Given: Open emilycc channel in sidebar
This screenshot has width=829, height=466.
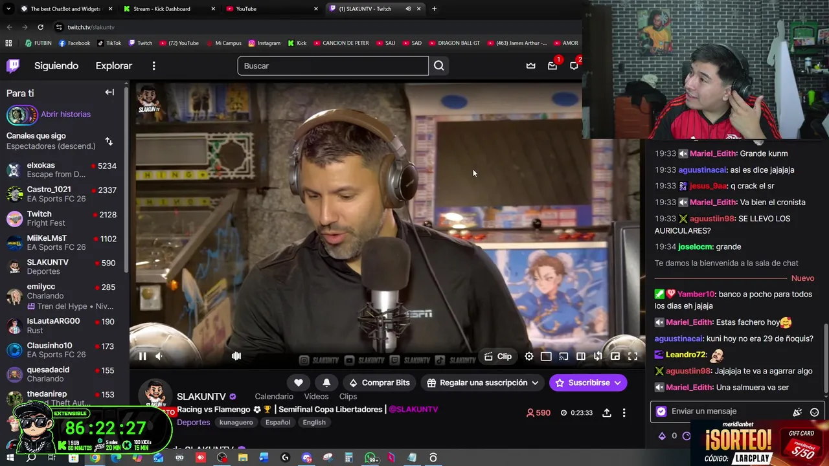Looking at the screenshot, I should tap(63, 296).
